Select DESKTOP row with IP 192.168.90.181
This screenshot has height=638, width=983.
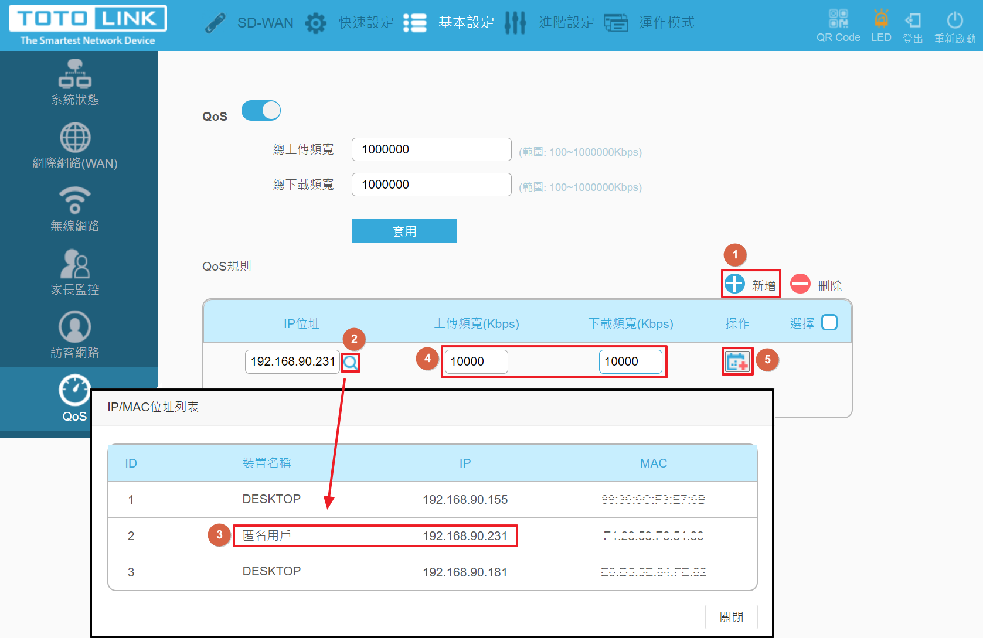[433, 572]
